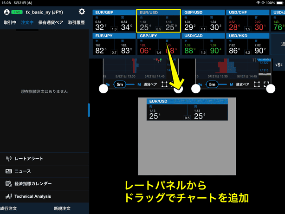Click account name fx_basic_ny (JPY)
Viewport: 285px width, 214px height.
pyautogui.click(x=45, y=12)
